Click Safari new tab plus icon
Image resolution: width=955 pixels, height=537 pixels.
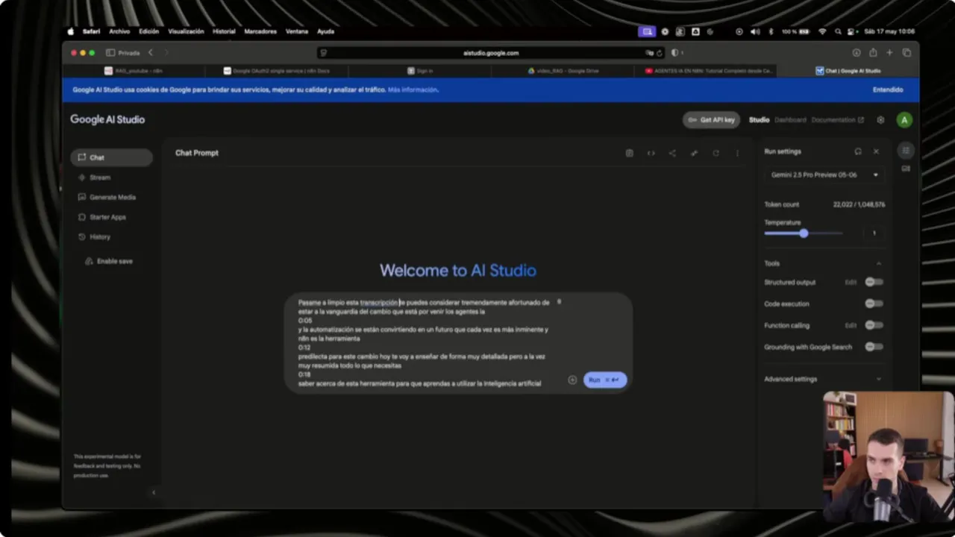(889, 53)
